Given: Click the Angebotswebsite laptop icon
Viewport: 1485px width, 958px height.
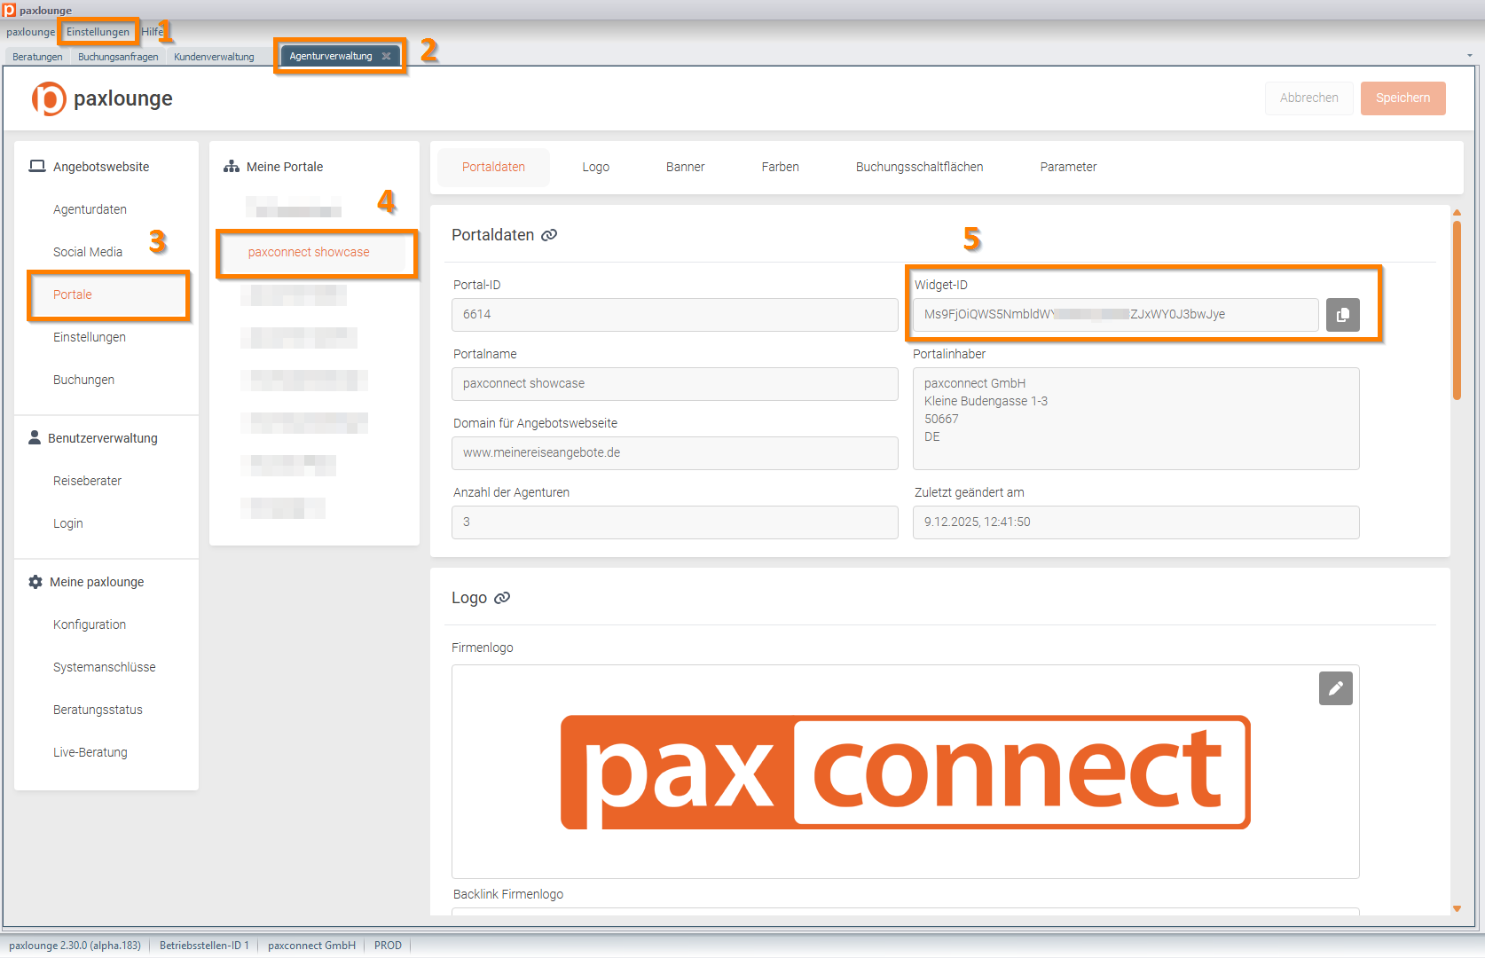Looking at the screenshot, I should pos(37,166).
